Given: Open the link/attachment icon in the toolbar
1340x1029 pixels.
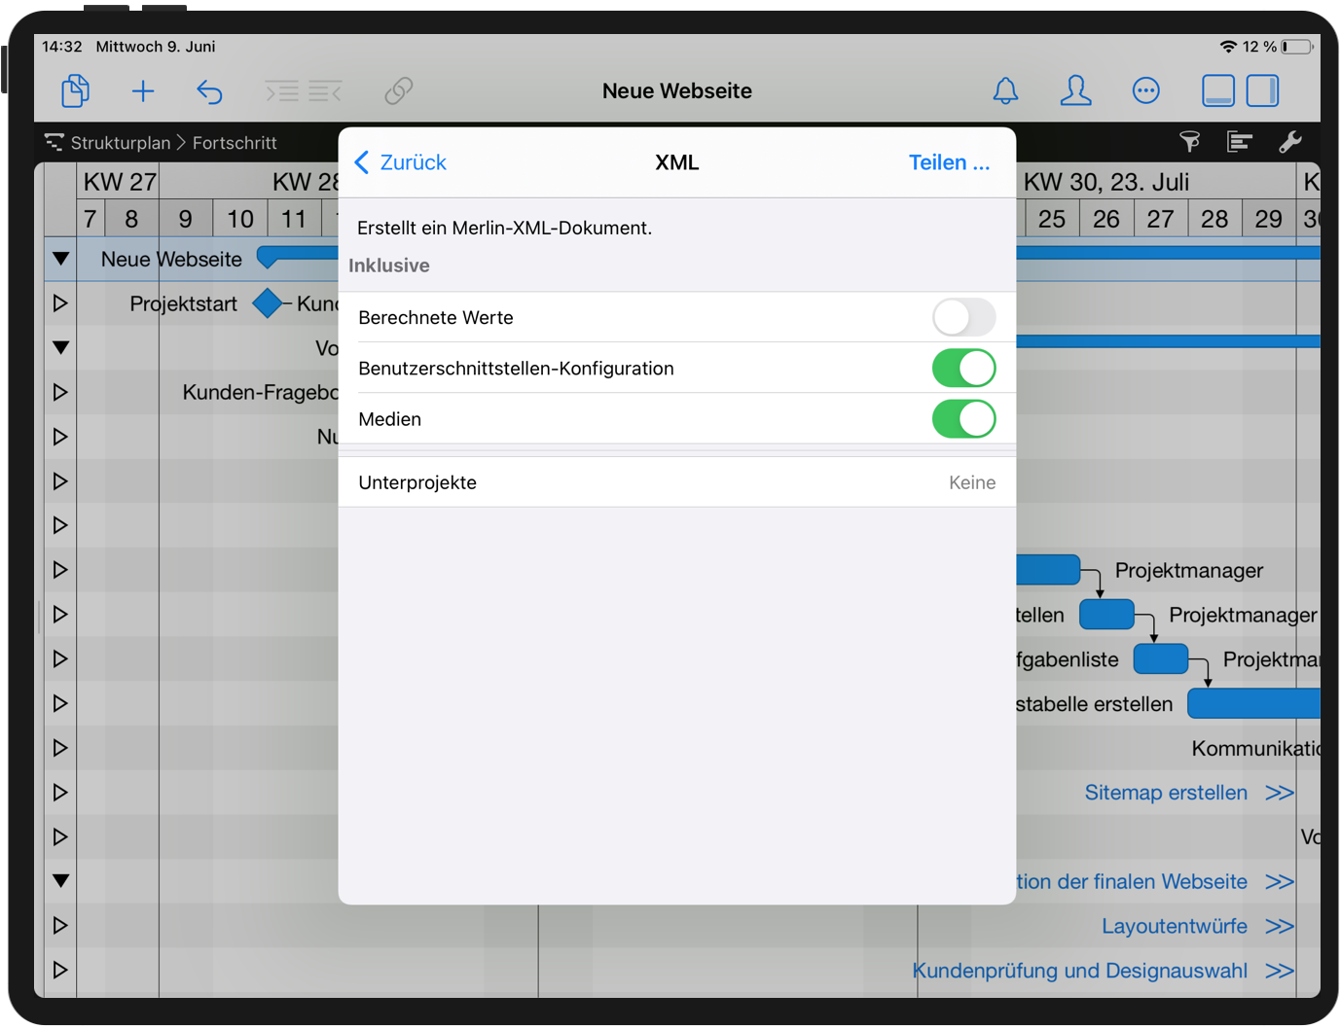Looking at the screenshot, I should pyautogui.click(x=398, y=90).
